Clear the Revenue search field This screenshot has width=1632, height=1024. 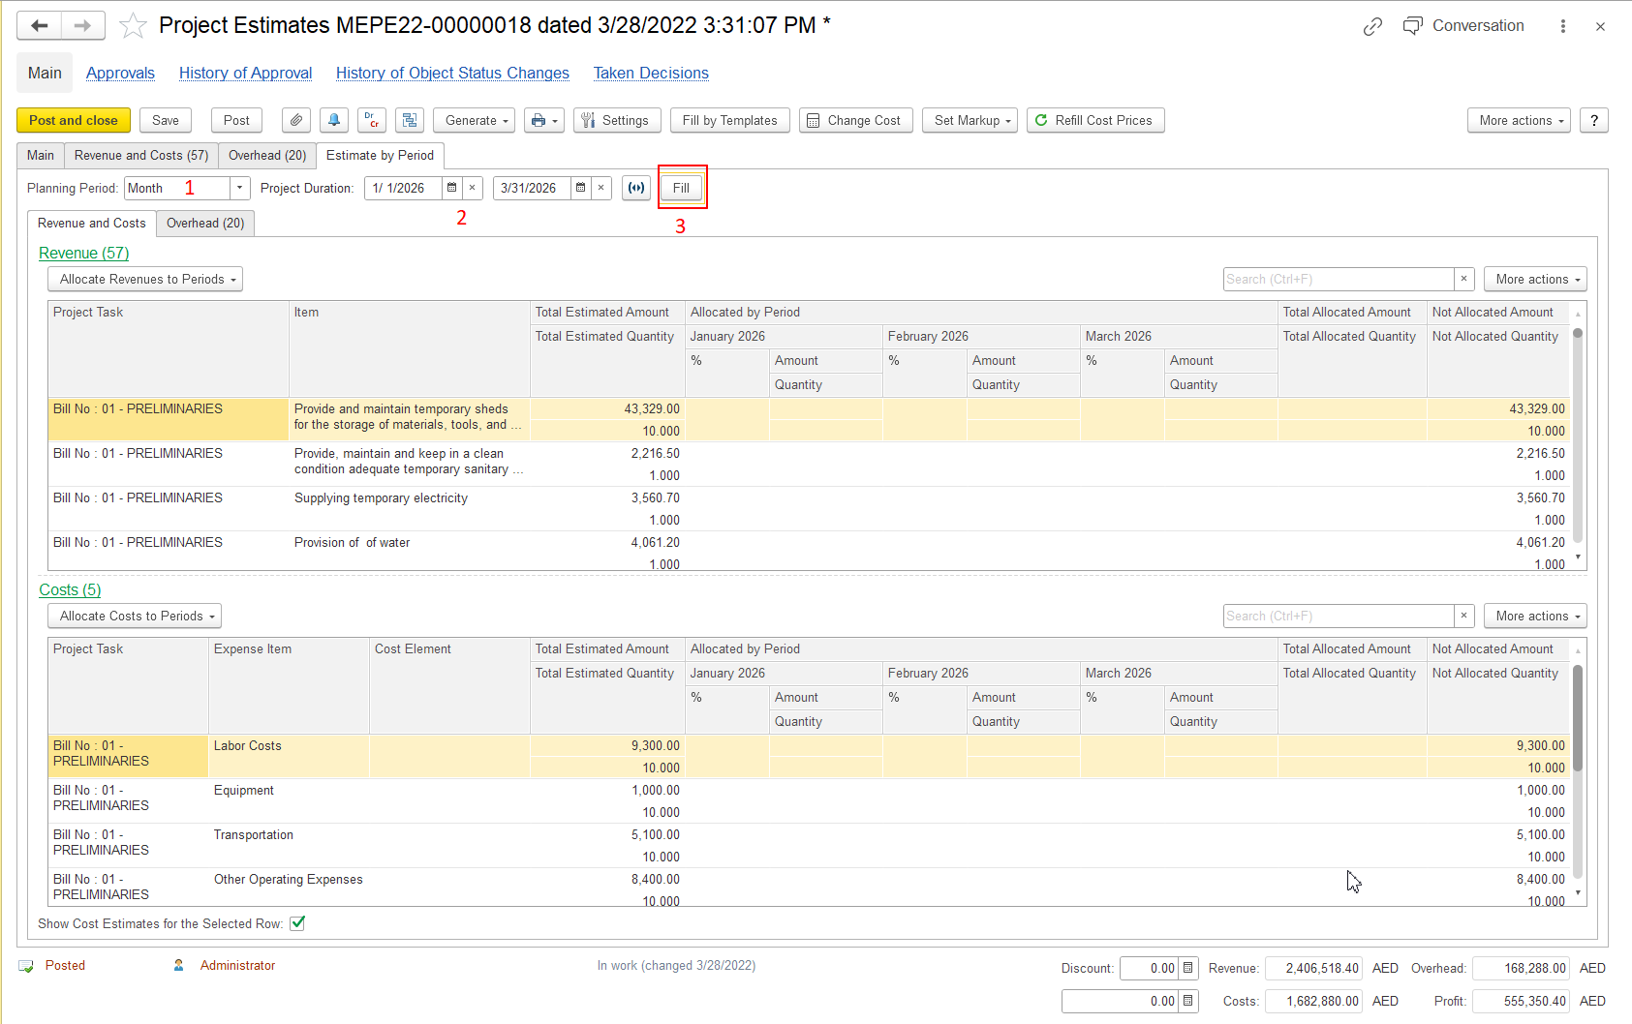[x=1463, y=279]
